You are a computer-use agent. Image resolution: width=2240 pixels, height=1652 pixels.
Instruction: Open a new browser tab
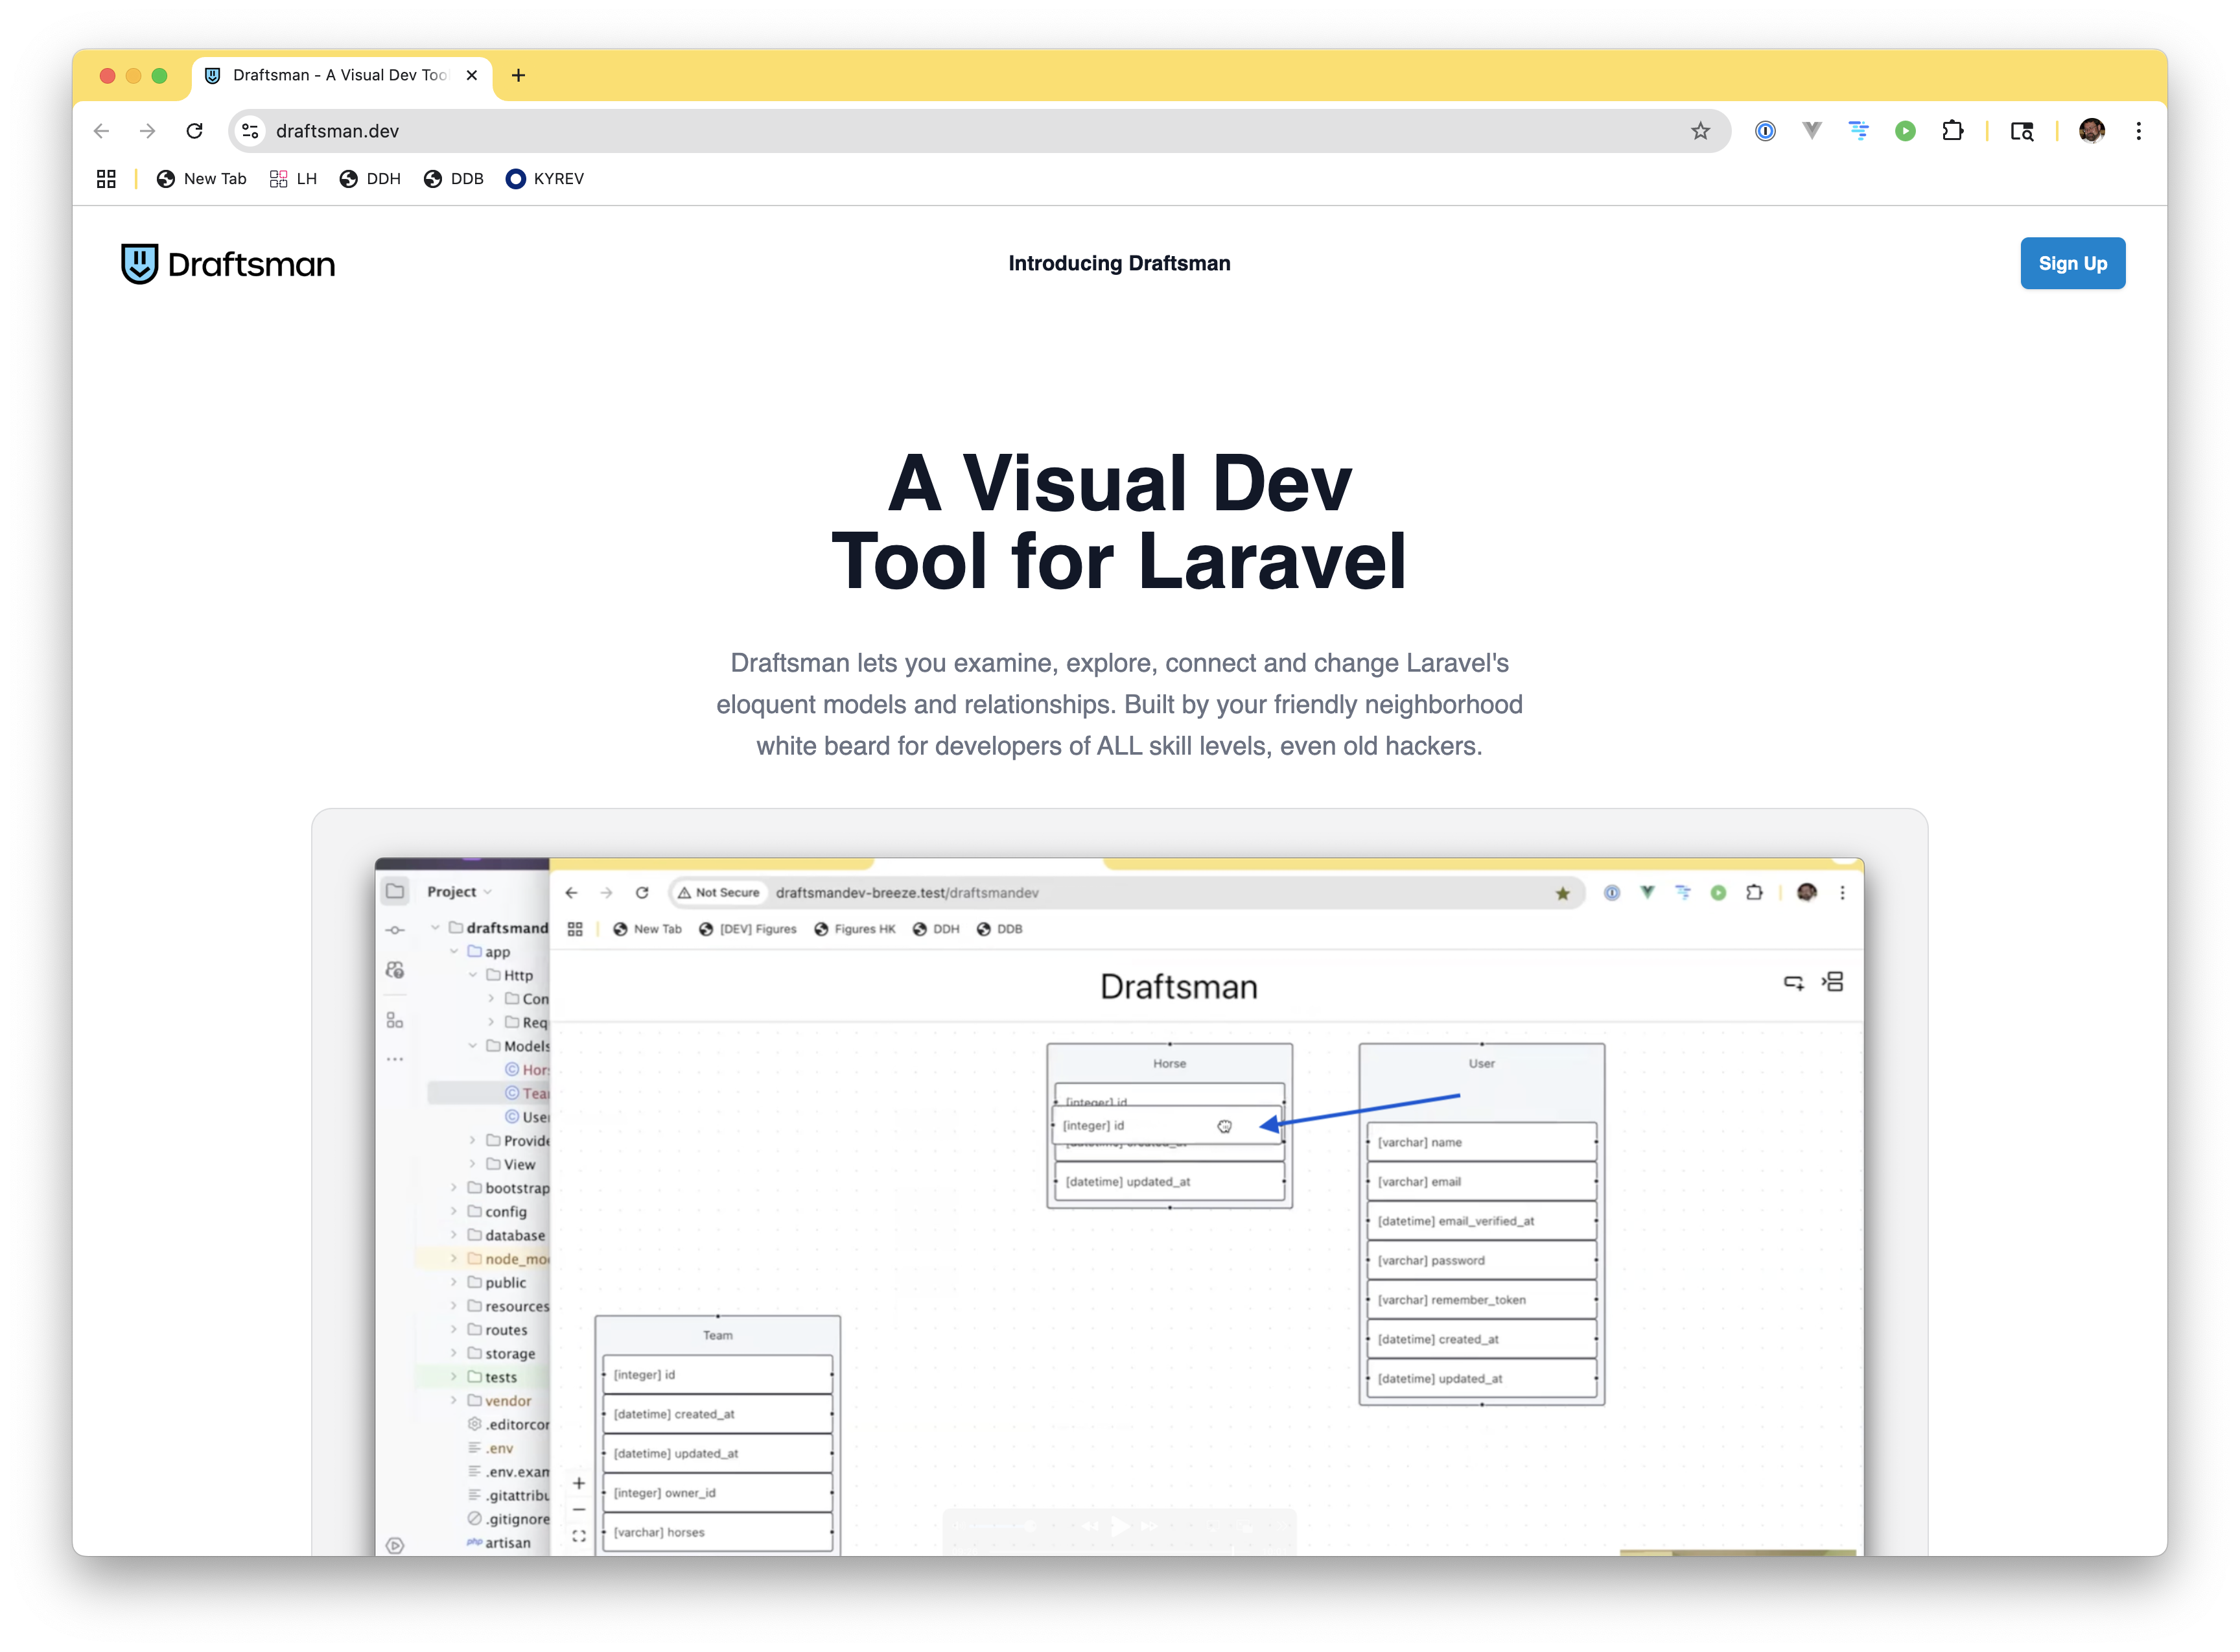pos(518,75)
